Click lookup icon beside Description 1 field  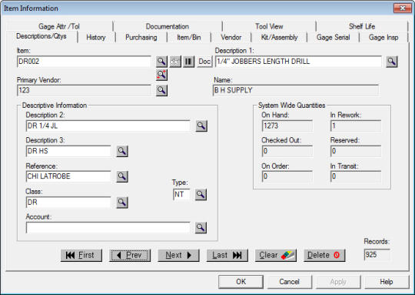coord(392,62)
